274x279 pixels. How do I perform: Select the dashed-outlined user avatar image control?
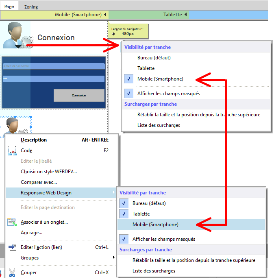point(16,125)
